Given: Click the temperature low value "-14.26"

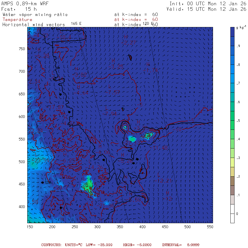Looking at the screenshot, I should (94, 167).
